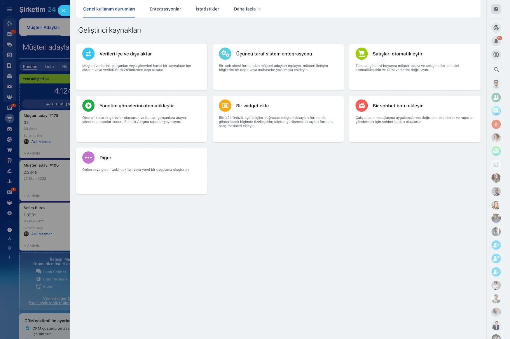This screenshot has width=510, height=339.
Task: Click the green play icon for management tasks
Action: click(88, 106)
